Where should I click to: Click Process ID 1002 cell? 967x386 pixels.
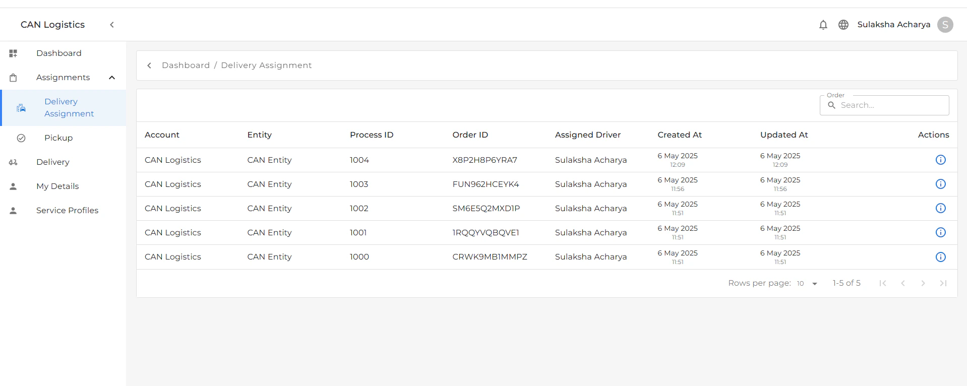pos(359,209)
